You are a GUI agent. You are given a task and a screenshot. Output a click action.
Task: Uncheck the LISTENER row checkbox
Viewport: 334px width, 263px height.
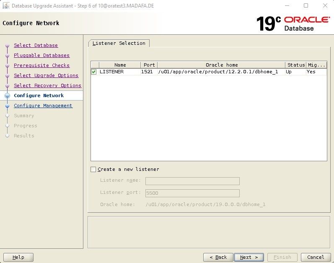94,72
